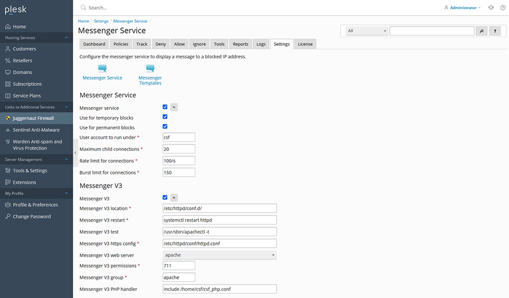Viewport: 509px width, 298px height.
Task: Open the Tools tab
Action: [x=219, y=44]
